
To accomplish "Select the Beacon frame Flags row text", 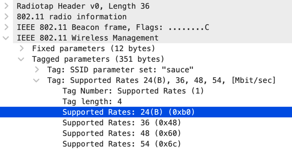I will coord(113,27).
